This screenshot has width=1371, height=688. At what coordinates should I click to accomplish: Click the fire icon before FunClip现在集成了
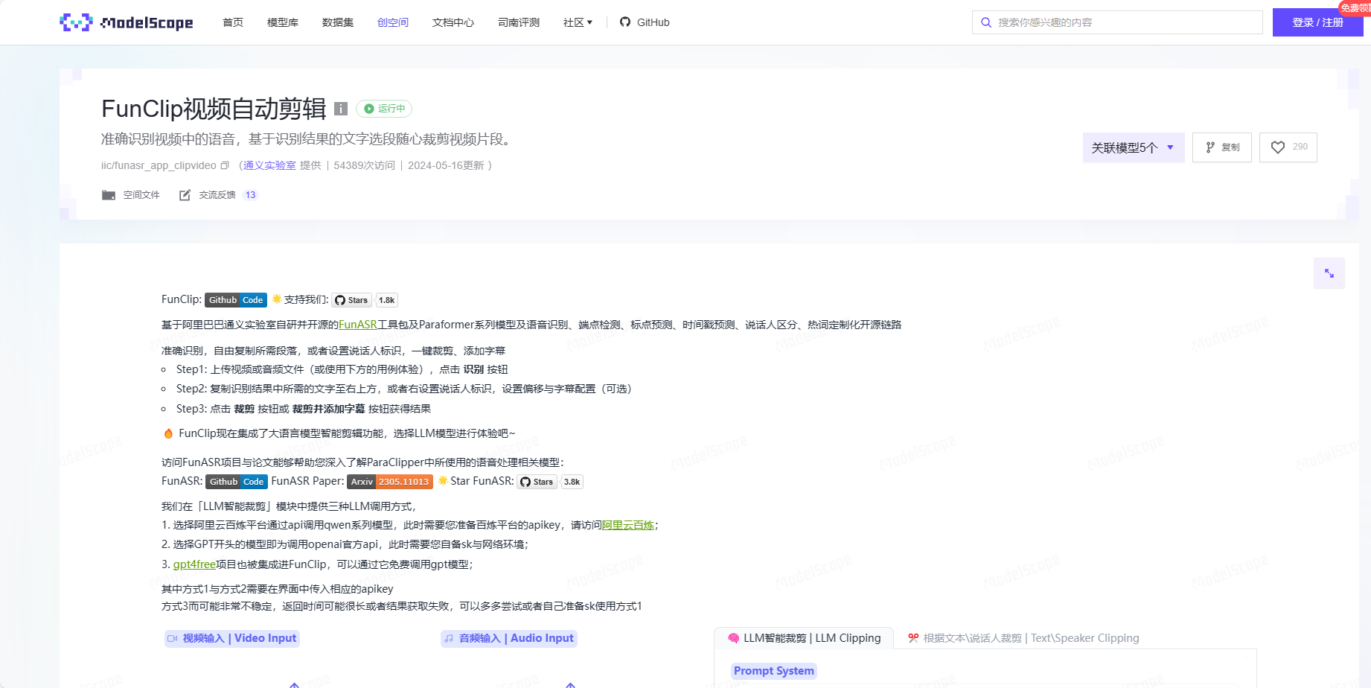168,433
